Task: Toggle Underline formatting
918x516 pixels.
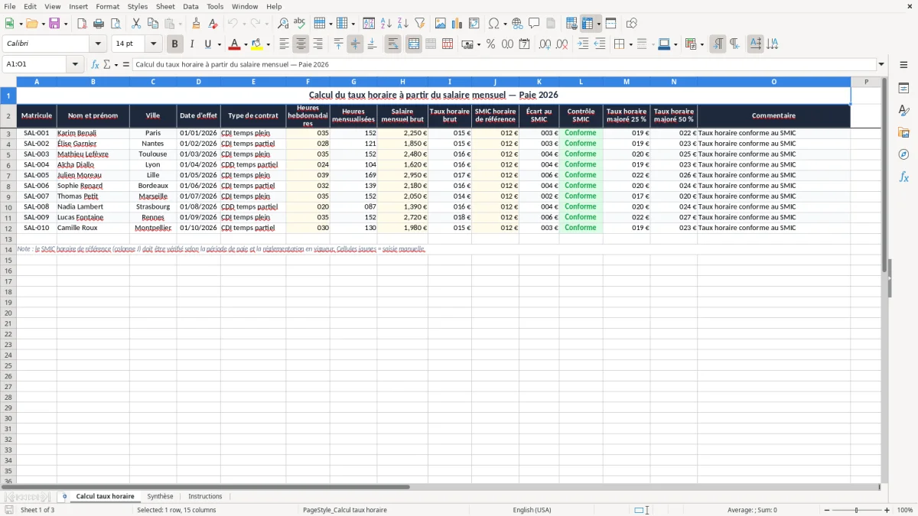Action: pyautogui.click(x=207, y=44)
